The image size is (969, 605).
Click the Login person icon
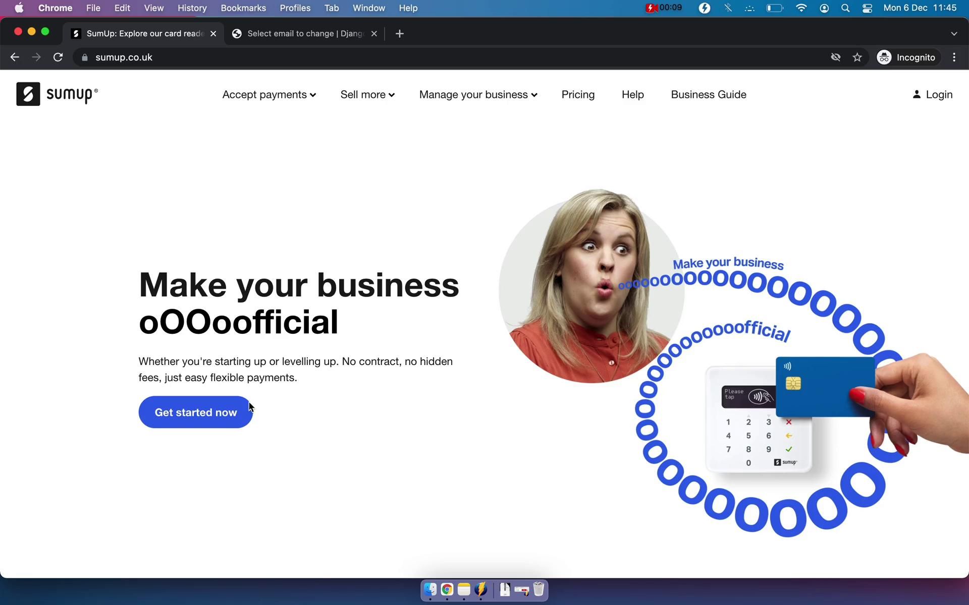pyautogui.click(x=917, y=94)
